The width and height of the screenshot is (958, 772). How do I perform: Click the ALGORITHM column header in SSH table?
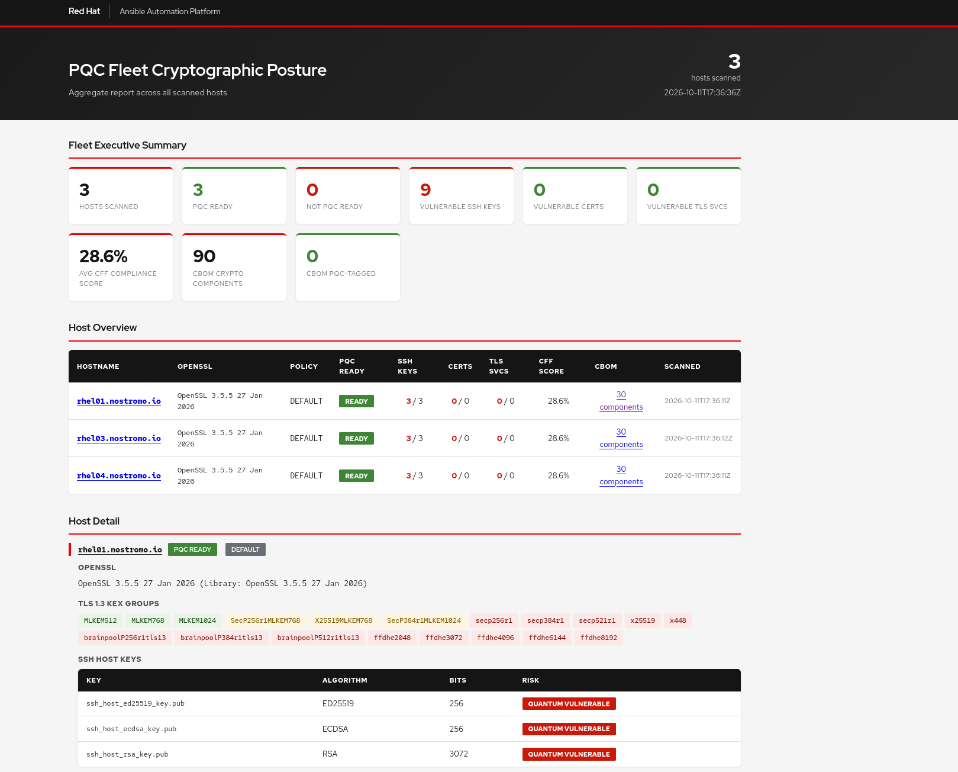[x=345, y=680]
